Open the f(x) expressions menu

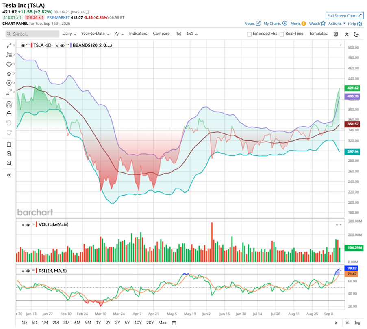click(x=178, y=34)
